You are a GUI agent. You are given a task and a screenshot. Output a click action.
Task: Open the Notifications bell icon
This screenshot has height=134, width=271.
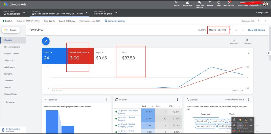tap(229, 2)
